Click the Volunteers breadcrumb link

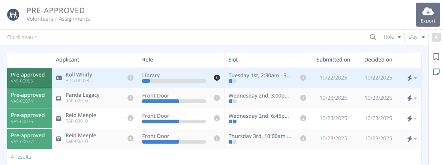[40, 19]
